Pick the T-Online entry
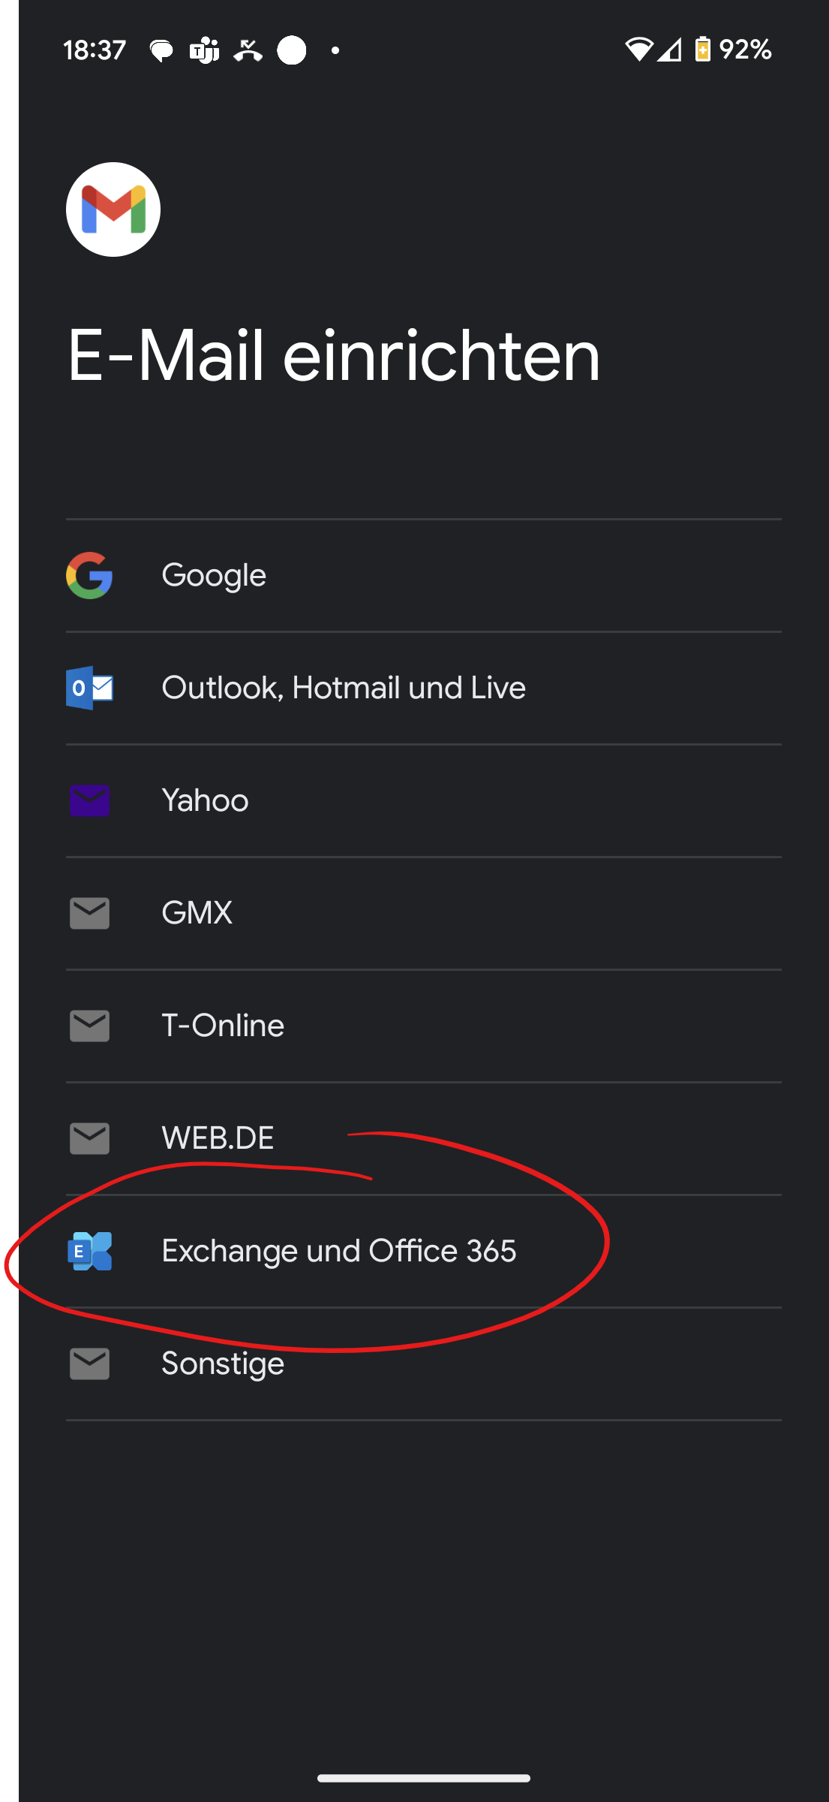Viewport: 829px width, 1802px height. tap(223, 1026)
